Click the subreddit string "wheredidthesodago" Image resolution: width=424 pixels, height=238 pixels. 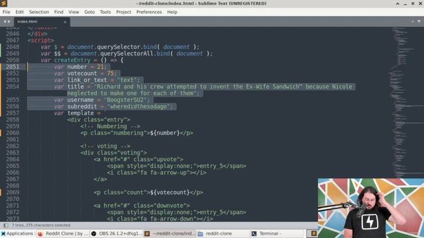138,106
